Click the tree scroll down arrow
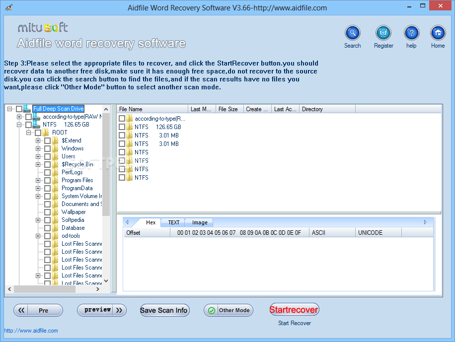Screen dimensions: 455x342 pyautogui.click(x=106, y=281)
